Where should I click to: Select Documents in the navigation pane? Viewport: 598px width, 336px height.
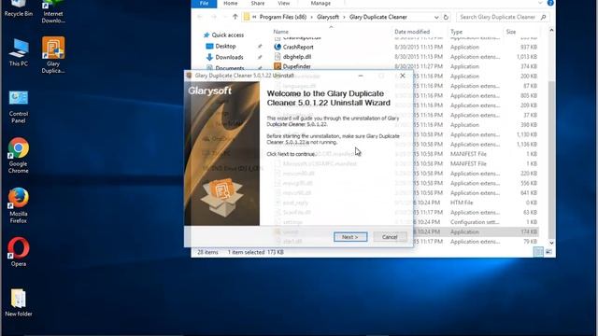[230, 68]
